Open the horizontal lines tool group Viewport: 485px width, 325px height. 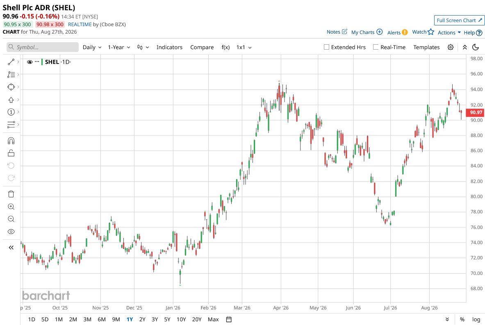point(11,124)
